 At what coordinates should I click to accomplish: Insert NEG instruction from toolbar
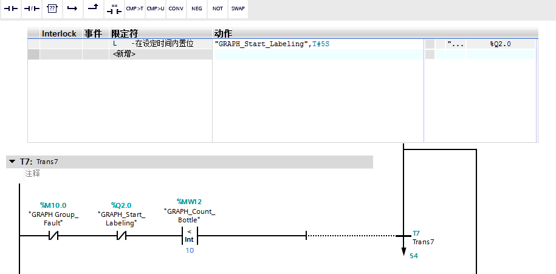(x=196, y=9)
